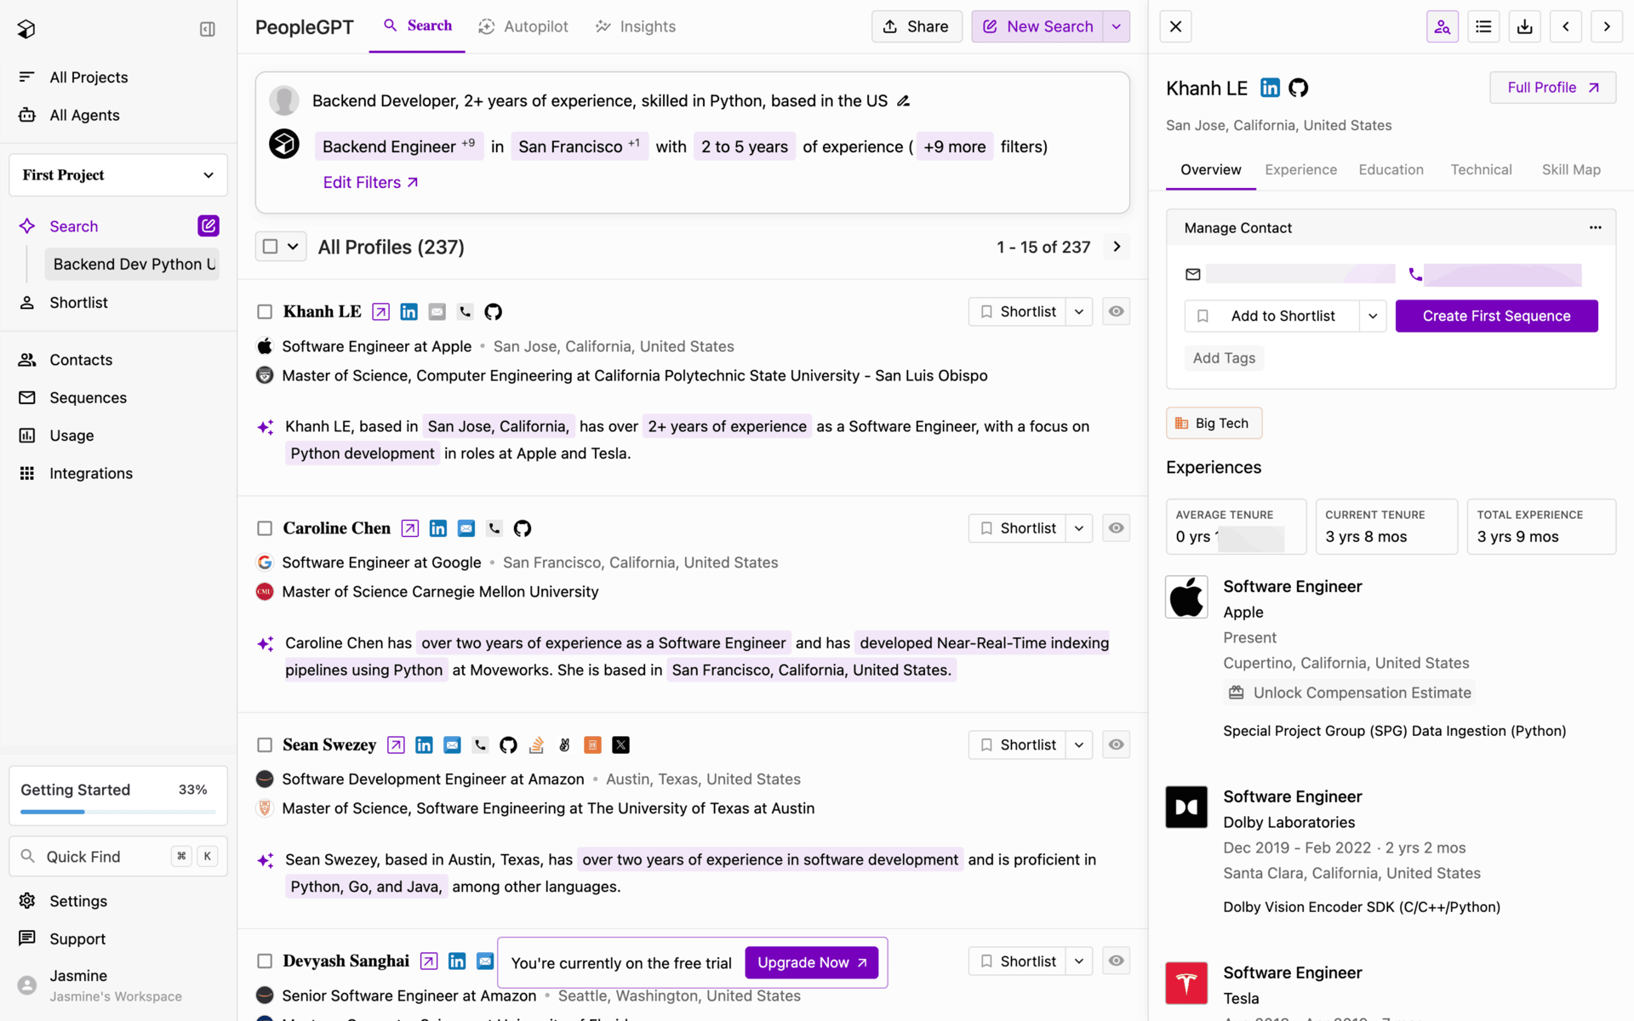Open select-all options dropdown arrow
Screen dimensions: 1634x1021
[293, 247]
